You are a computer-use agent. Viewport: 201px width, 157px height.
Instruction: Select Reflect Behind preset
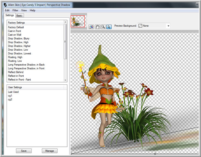[16, 72]
